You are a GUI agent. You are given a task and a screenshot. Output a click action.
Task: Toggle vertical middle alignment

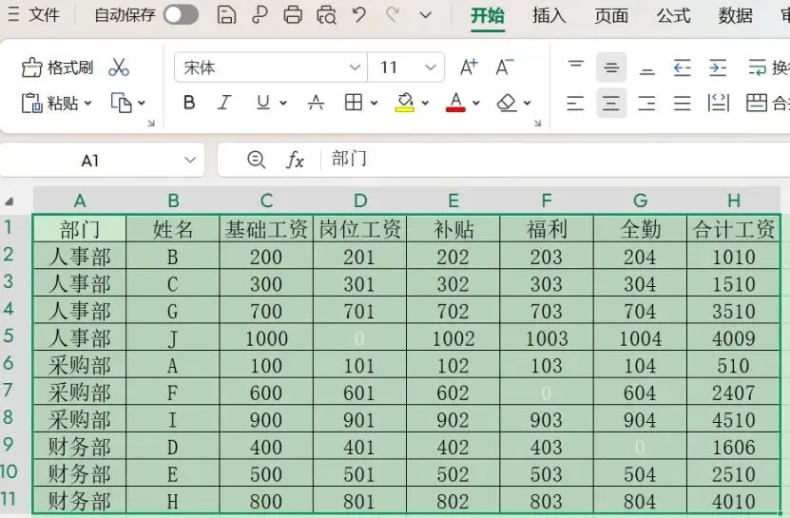click(x=611, y=67)
